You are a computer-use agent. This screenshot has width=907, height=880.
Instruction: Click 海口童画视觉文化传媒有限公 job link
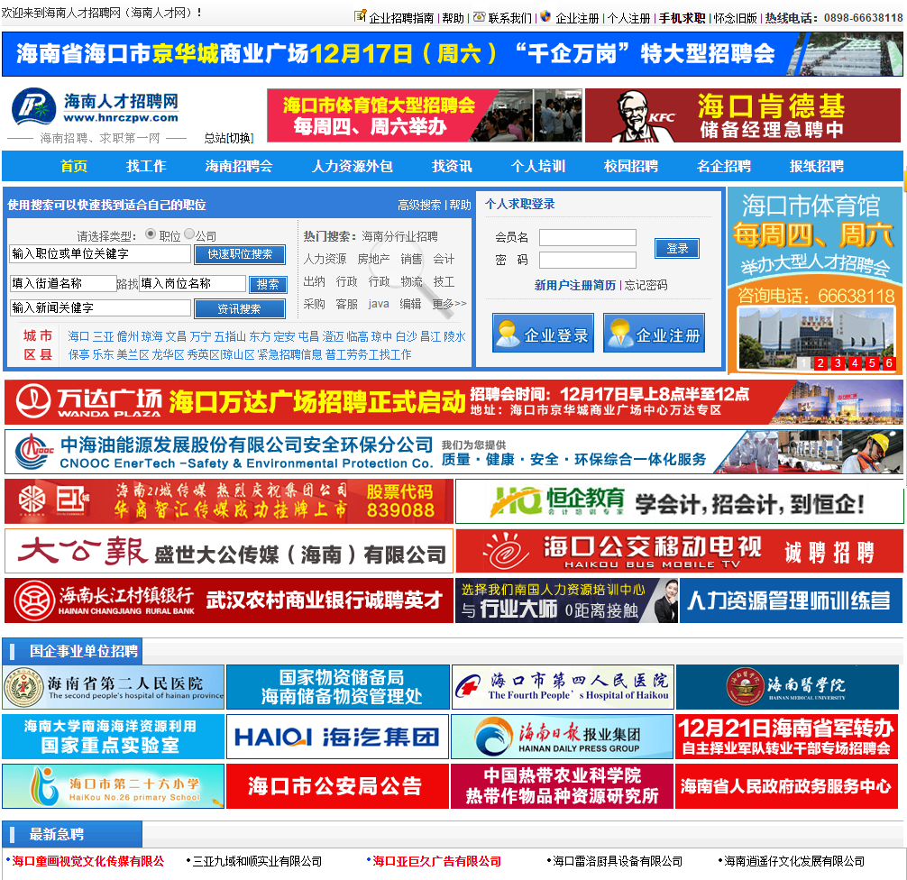tap(88, 861)
